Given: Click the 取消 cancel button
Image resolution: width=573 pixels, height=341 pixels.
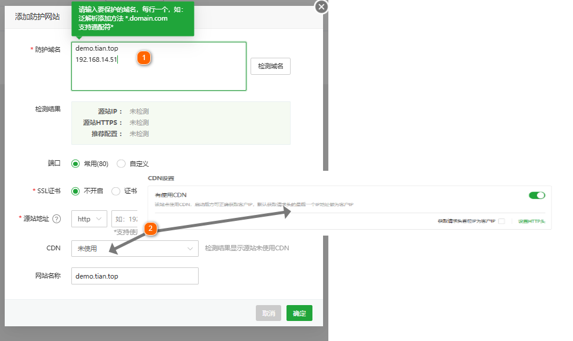Looking at the screenshot, I should coord(268,313).
